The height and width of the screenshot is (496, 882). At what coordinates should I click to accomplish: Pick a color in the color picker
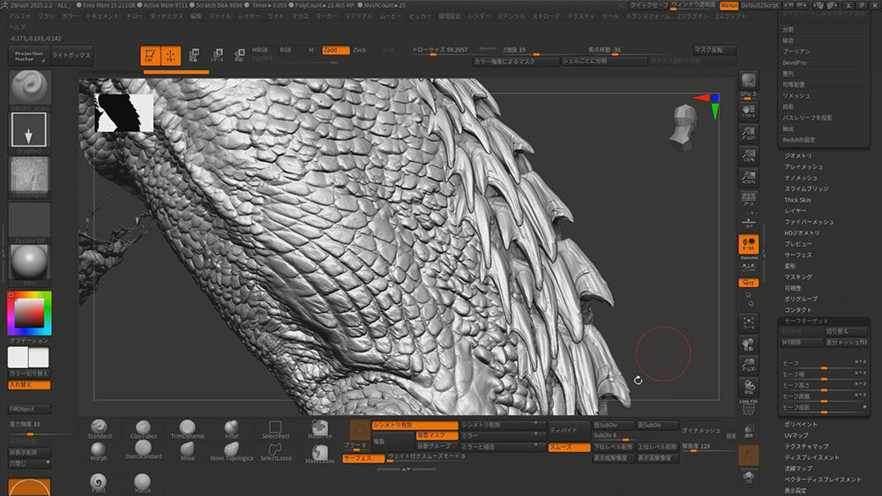29,313
